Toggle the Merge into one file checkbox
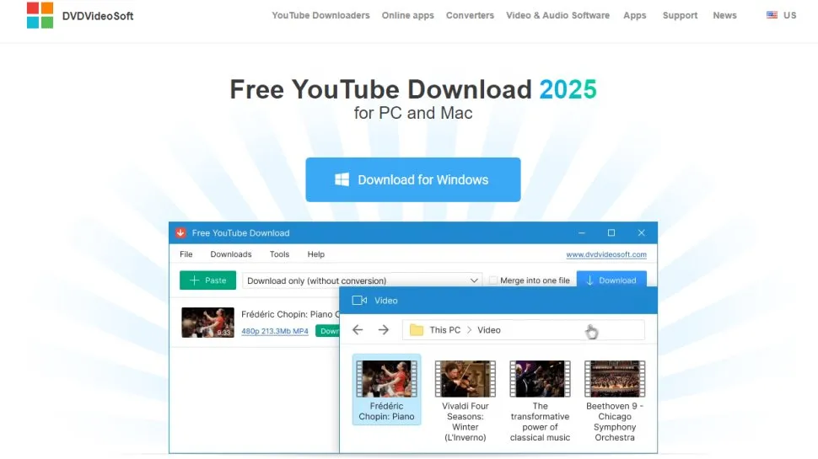The width and height of the screenshot is (818, 459). [x=493, y=280]
